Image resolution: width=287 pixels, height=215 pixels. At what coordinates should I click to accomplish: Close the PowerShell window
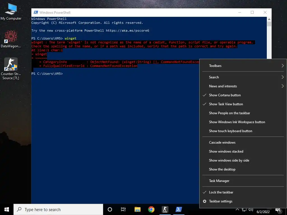265,12
